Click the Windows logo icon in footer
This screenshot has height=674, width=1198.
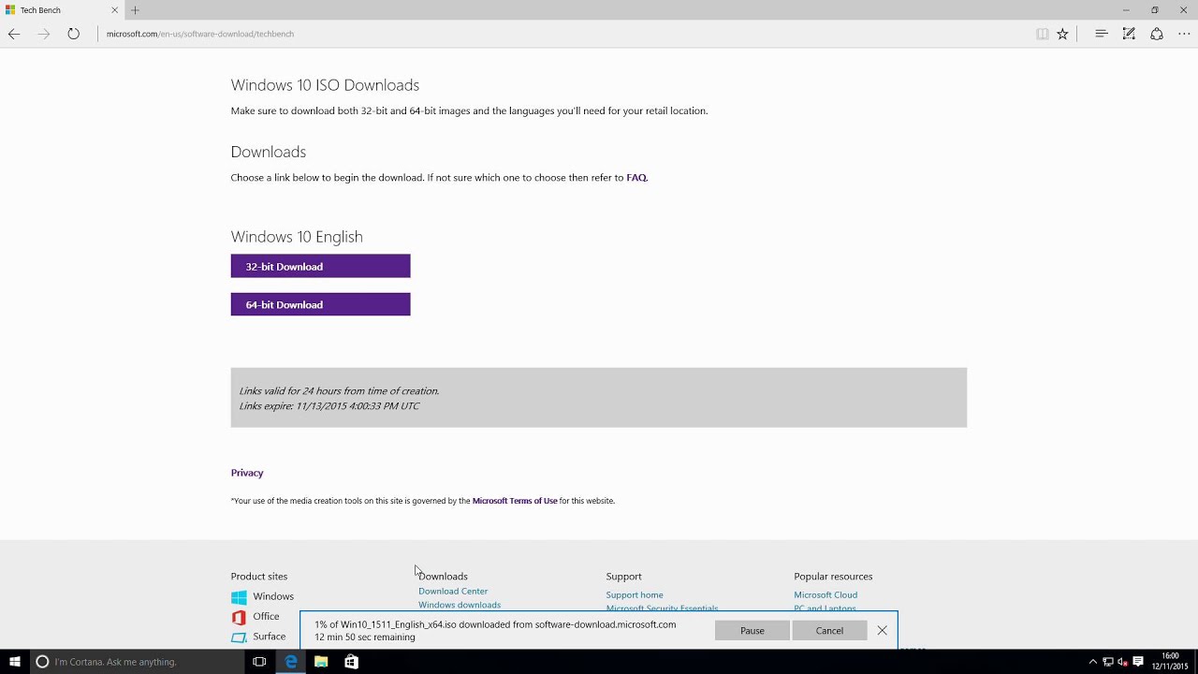tap(239, 597)
